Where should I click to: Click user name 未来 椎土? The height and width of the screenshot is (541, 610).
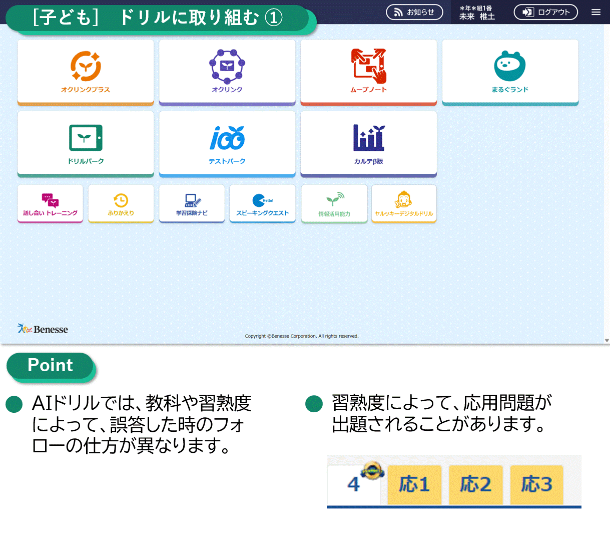pos(477,17)
